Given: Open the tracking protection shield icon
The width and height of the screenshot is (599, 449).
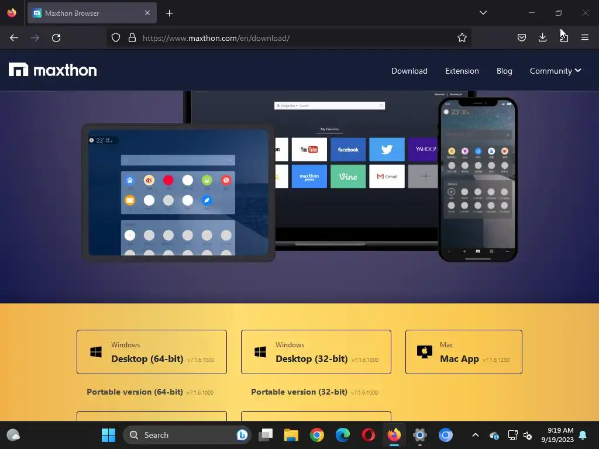Looking at the screenshot, I should click(116, 38).
